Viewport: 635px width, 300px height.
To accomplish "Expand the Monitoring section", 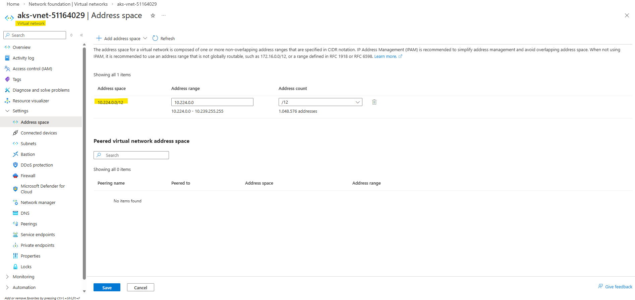I will point(7,277).
